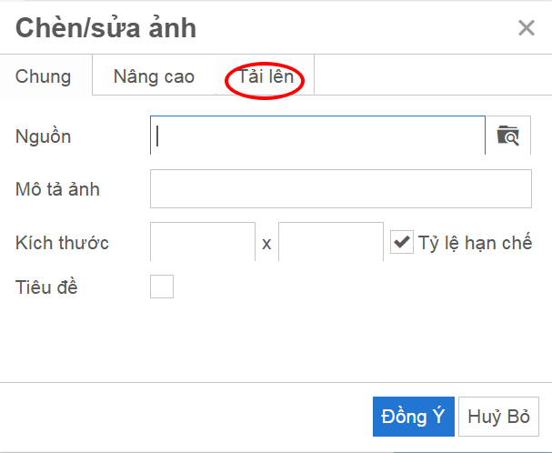Screen dimensions: 552x453
Task: Select the height field after the x
Action: 331,242
